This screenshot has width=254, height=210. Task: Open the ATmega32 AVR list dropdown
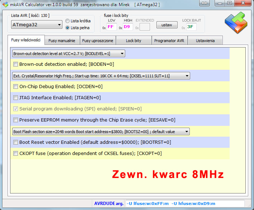point(37,25)
